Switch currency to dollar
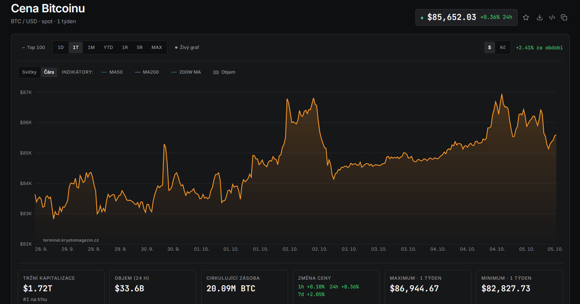Image resolution: width=580 pixels, height=304 pixels. 490,48
